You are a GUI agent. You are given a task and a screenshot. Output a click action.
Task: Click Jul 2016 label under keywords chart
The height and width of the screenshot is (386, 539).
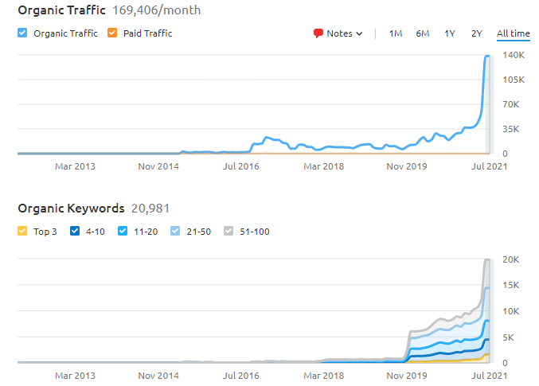[241, 376]
